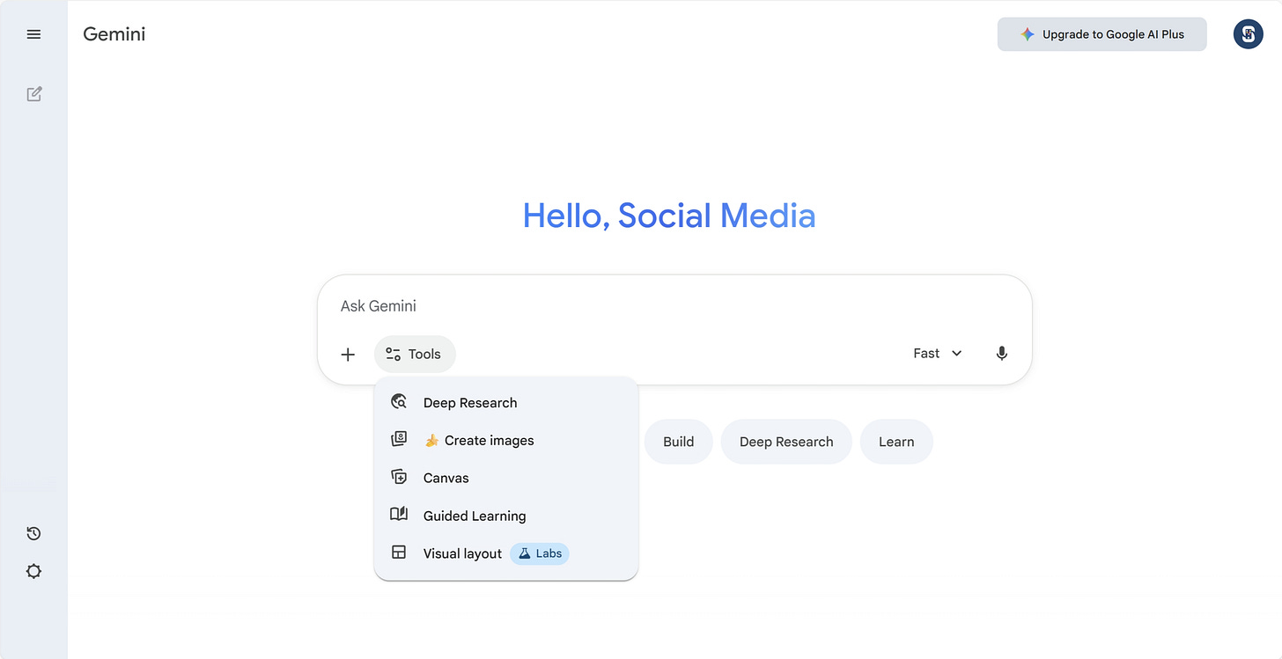Open the hamburger main menu
The width and height of the screenshot is (1282, 659).
pos(33,34)
